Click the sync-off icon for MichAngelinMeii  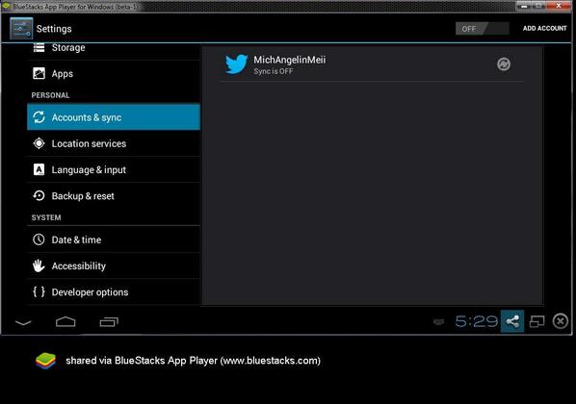click(504, 64)
